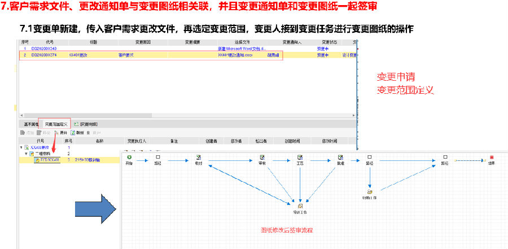Select the 二维图档 tree item label
The image size is (508, 249).
42,154
